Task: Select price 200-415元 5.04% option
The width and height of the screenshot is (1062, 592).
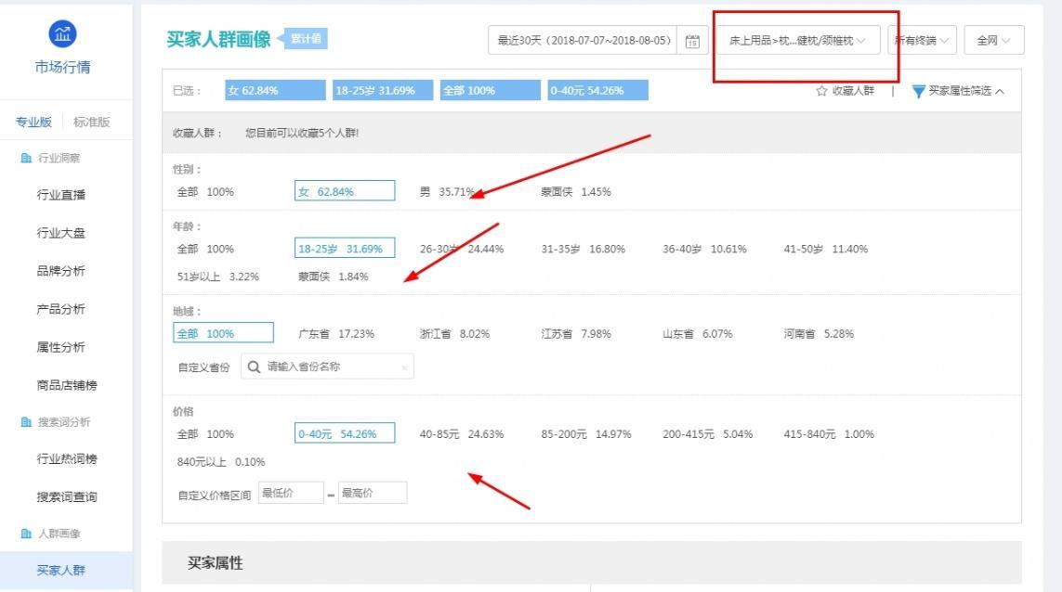Action: 708,434
